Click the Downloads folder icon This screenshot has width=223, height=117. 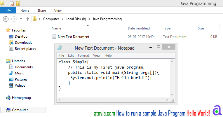11,42
